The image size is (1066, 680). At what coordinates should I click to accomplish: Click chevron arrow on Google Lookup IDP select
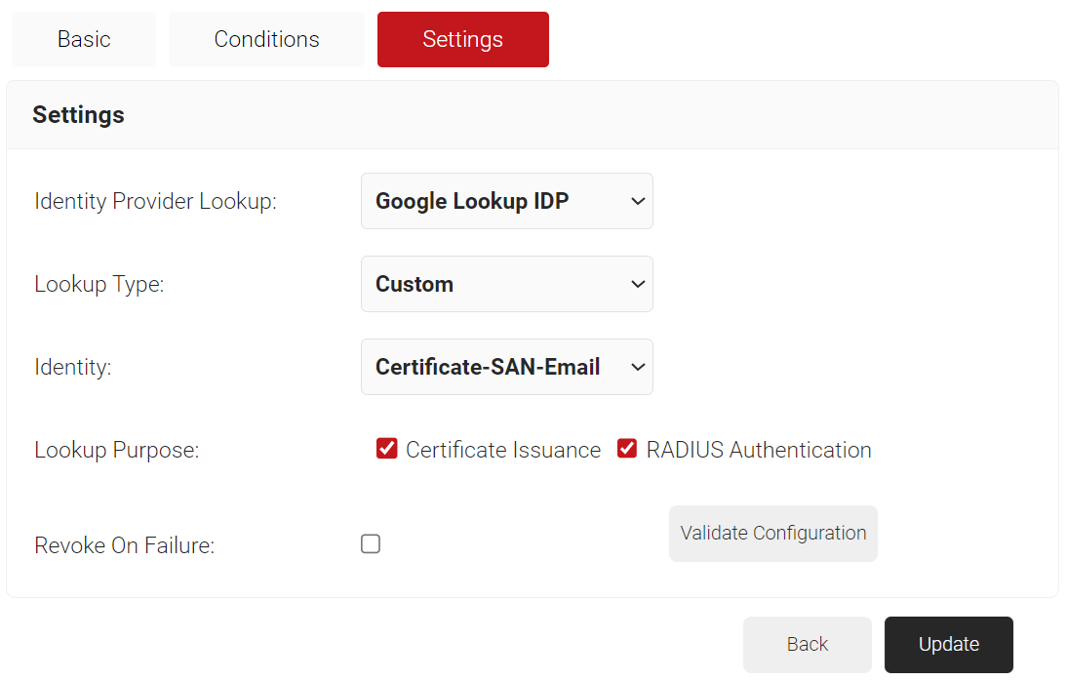(638, 201)
